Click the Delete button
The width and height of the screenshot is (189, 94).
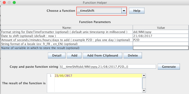[x=133, y=55]
